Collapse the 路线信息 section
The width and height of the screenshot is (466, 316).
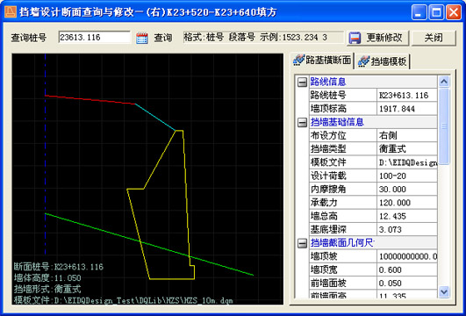point(302,82)
